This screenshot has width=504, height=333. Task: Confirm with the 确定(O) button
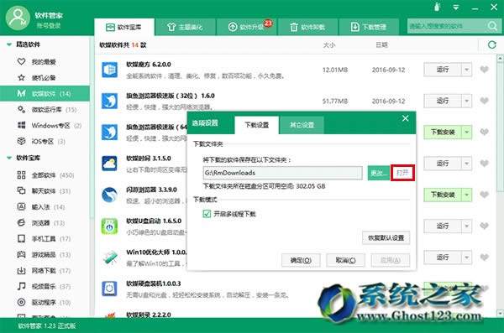pos(301,260)
